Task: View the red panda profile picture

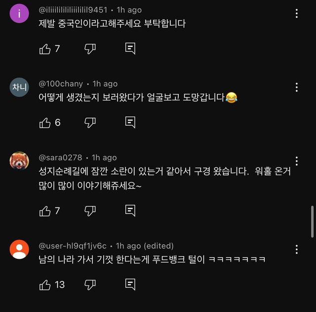Action: 19,161
